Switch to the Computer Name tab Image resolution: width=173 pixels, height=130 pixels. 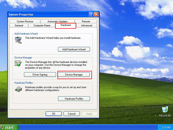(x=42, y=25)
